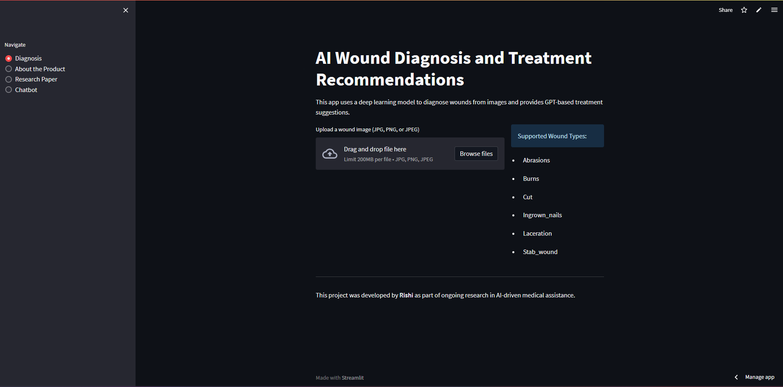Click the edit pencil icon in the toolbar

[758, 10]
